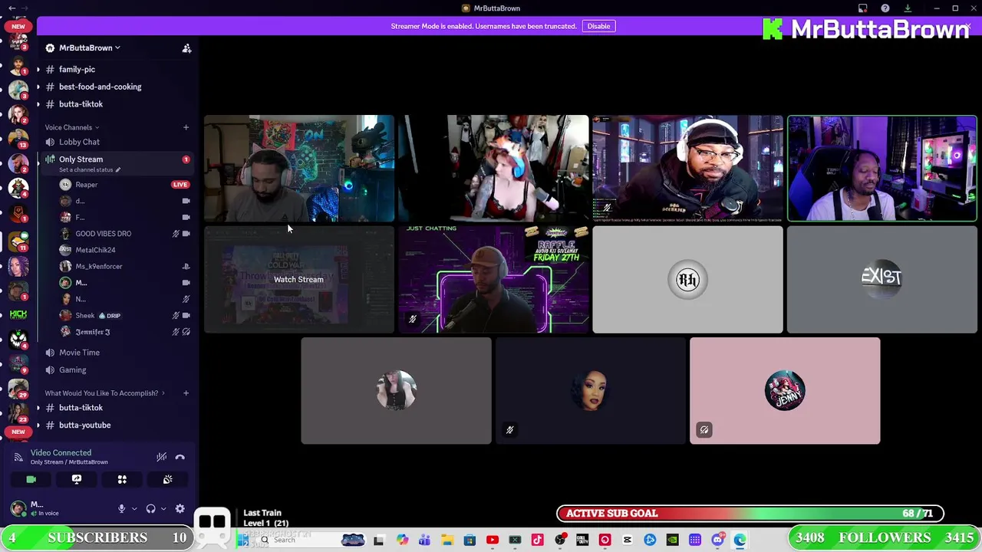Join the Gaming voice channel
This screenshot has height=552, width=982.
72,370
